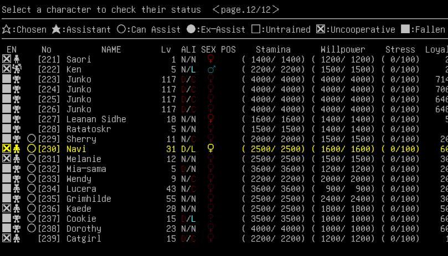Click the yellow female symbol on Navi's row
Screen dimensions: 448x256
tap(210, 148)
